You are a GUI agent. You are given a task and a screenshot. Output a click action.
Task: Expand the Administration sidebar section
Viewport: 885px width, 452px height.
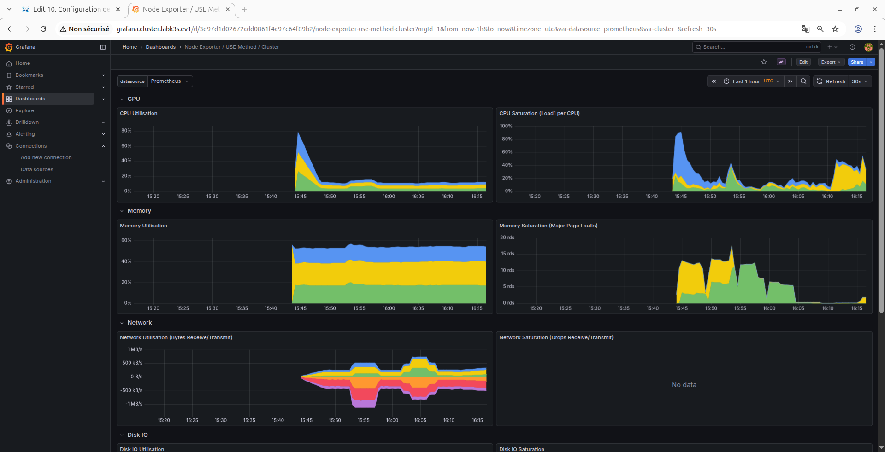coord(55,181)
